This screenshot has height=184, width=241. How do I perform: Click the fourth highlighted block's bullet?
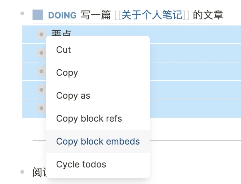(41, 90)
